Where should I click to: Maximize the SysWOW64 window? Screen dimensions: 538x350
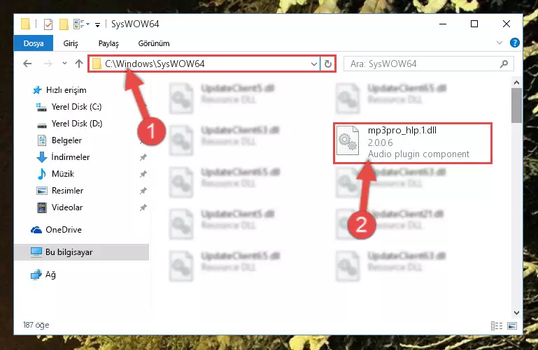pyautogui.click(x=474, y=24)
